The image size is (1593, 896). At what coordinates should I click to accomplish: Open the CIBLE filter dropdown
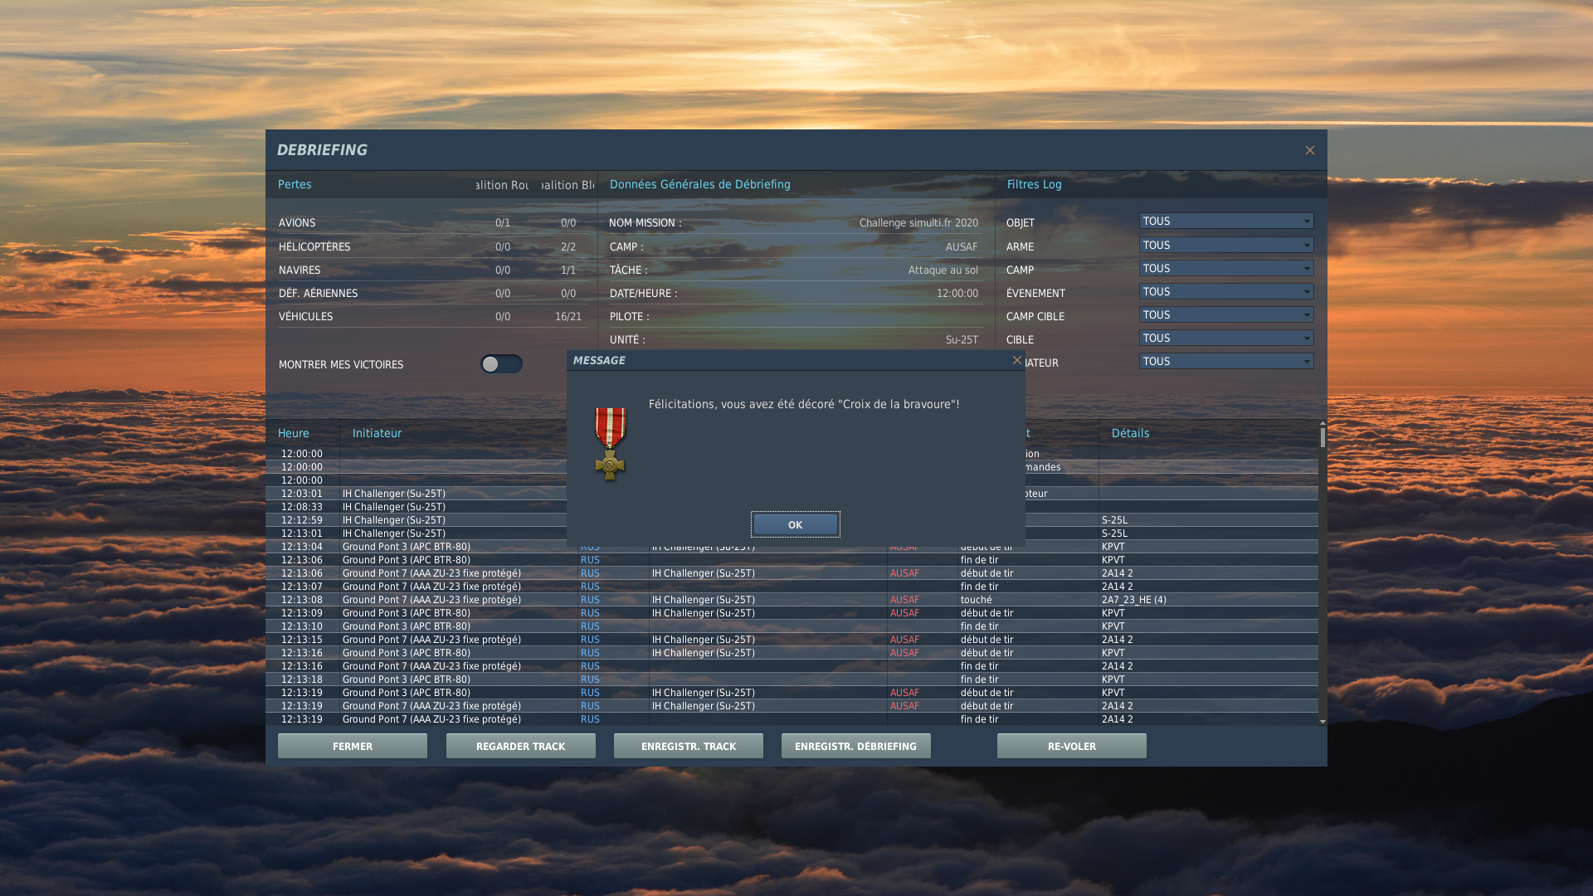(x=1225, y=338)
